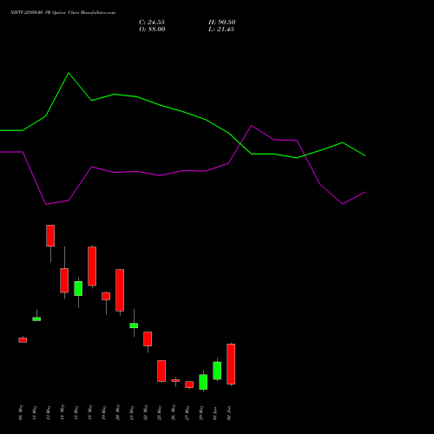Click the 29 May green candlestick
Screen dimensions: 434x434
point(203,382)
